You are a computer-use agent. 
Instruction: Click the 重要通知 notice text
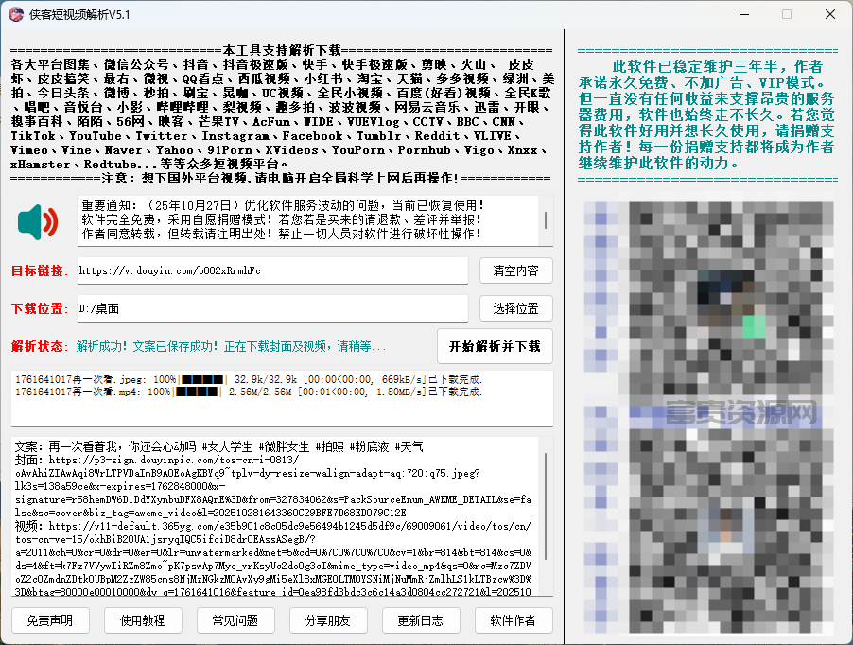(x=282, y=219)
